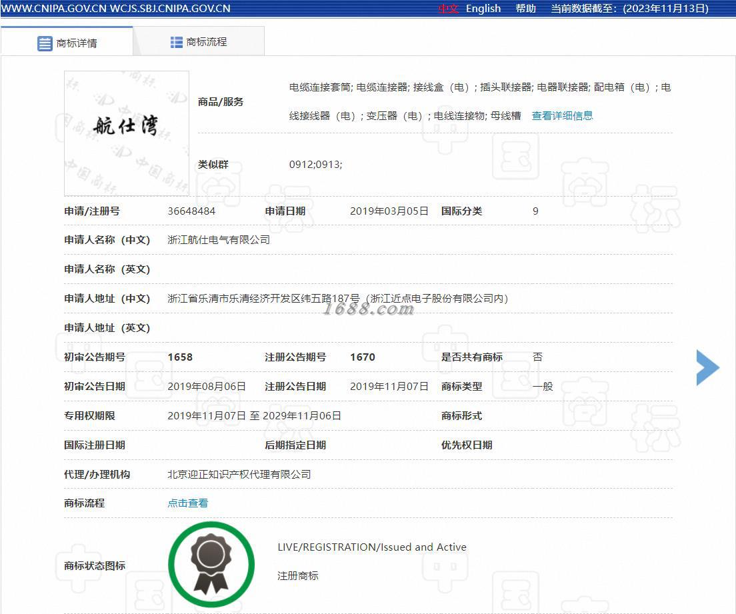The width and height of the screenshot is (736, 614).
Task: Switch to the 商标流程 tab
Action: point(199,42)
